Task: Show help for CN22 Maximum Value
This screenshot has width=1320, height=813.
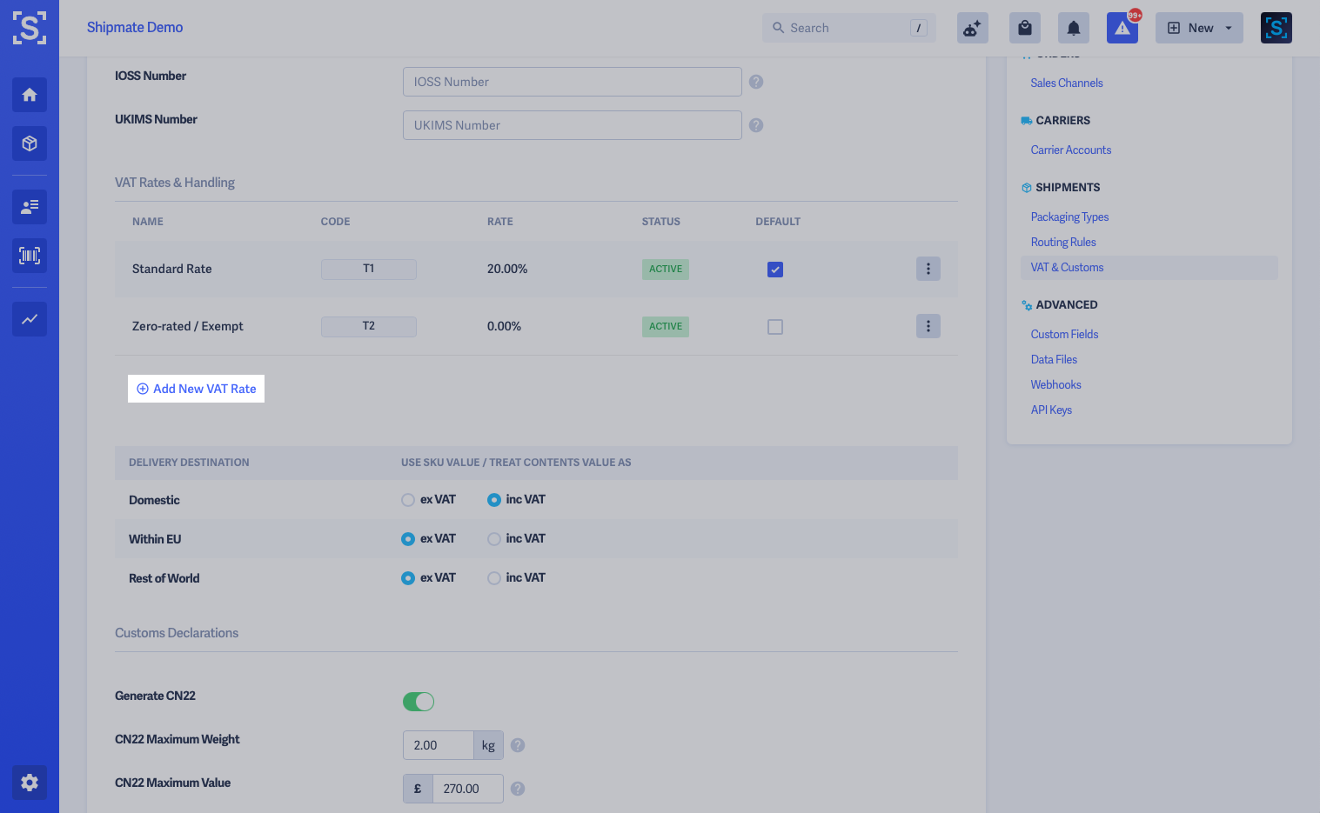Action: (518, 789)
